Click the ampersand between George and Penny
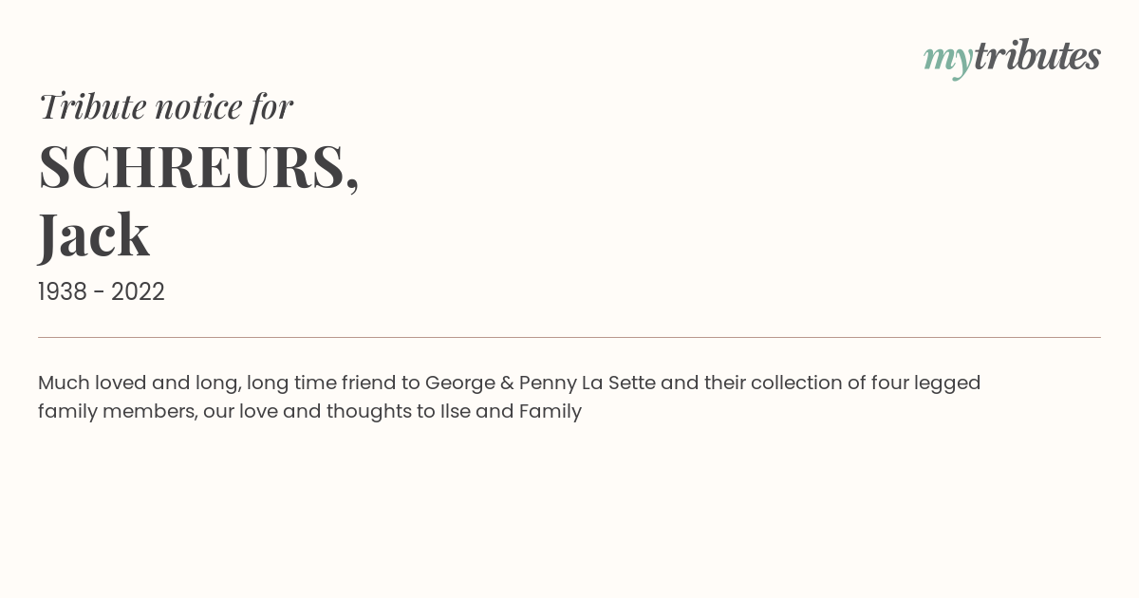This screenshot has height=598, width=1139. (x=507, y=383)
